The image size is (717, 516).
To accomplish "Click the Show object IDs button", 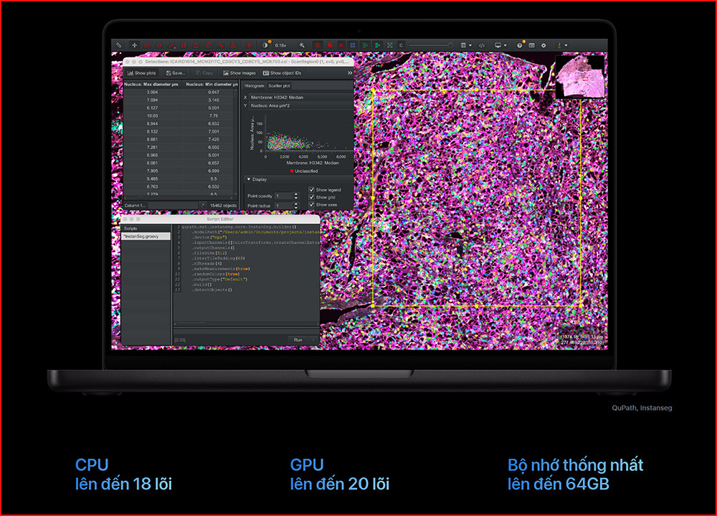I will point(282,73).
